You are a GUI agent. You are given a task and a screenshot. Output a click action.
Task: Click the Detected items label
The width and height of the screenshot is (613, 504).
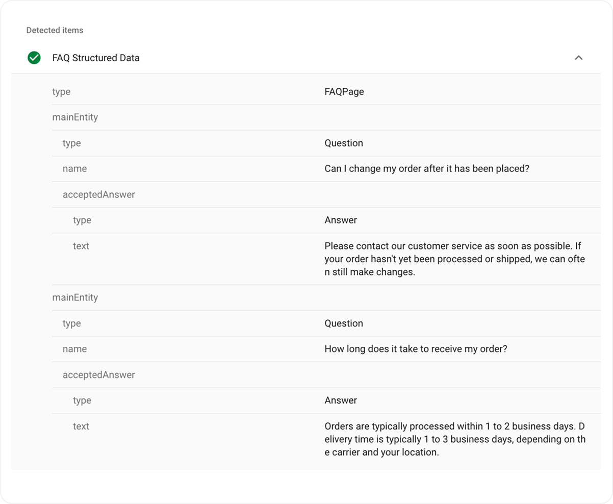pyautogui.click(x=55, y=30)
